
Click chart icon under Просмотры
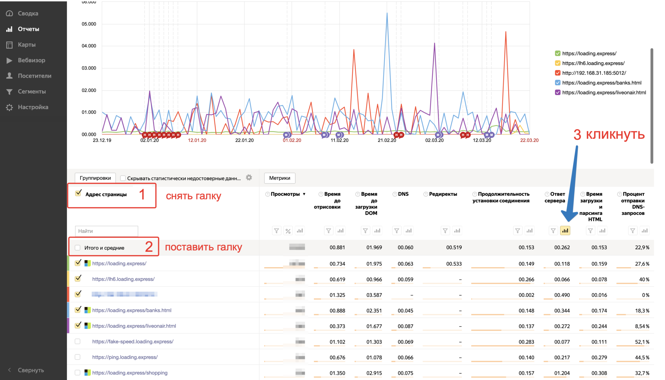tap(300, 231)
